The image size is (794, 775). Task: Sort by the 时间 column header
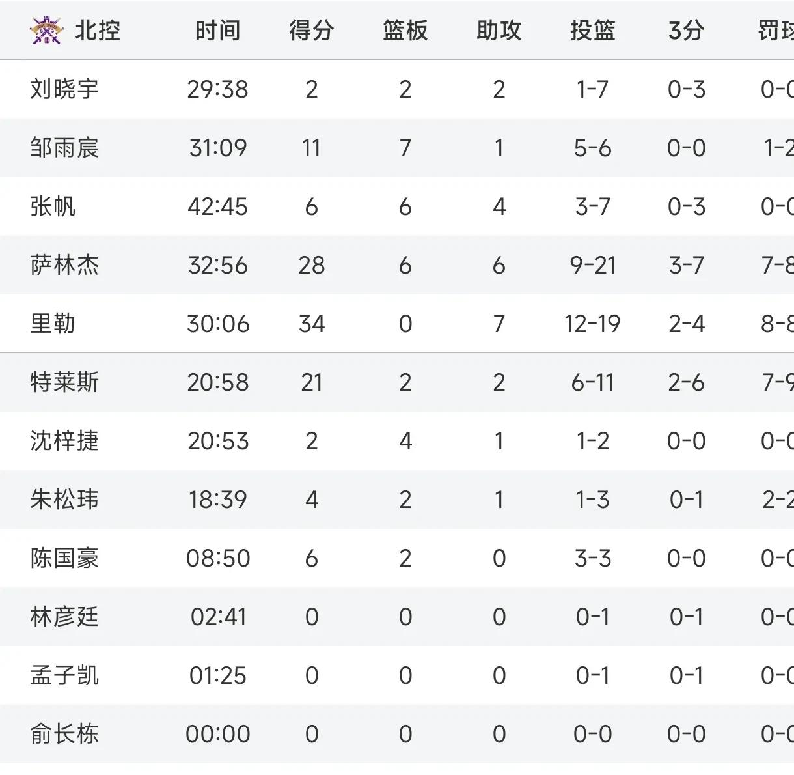pyautogui.click(x=217, y=31)
